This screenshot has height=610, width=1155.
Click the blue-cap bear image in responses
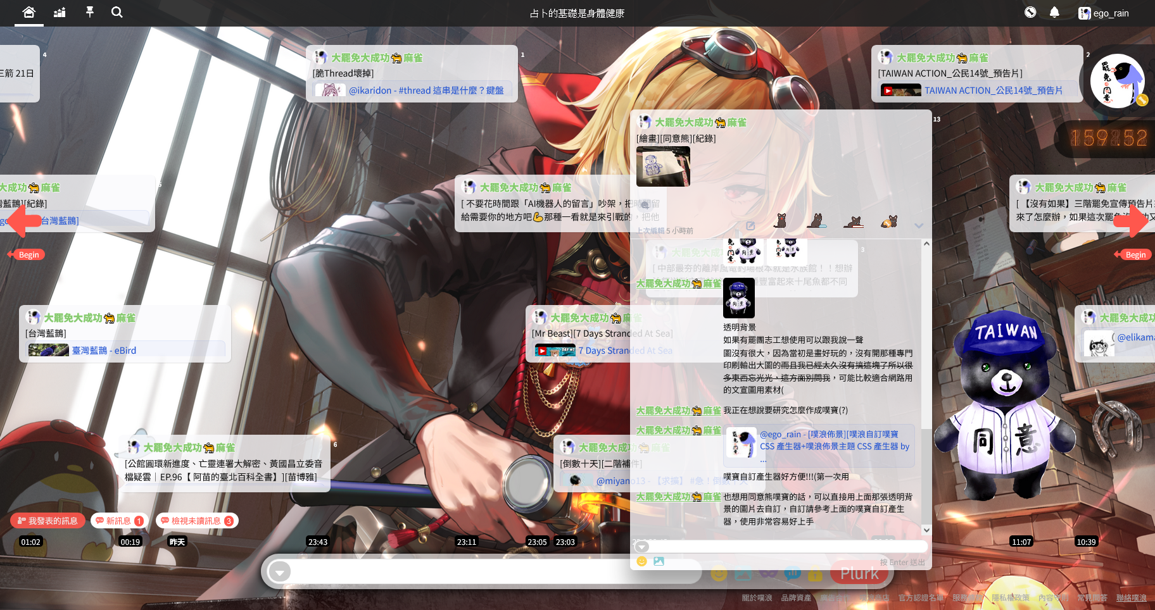point(739,297)
